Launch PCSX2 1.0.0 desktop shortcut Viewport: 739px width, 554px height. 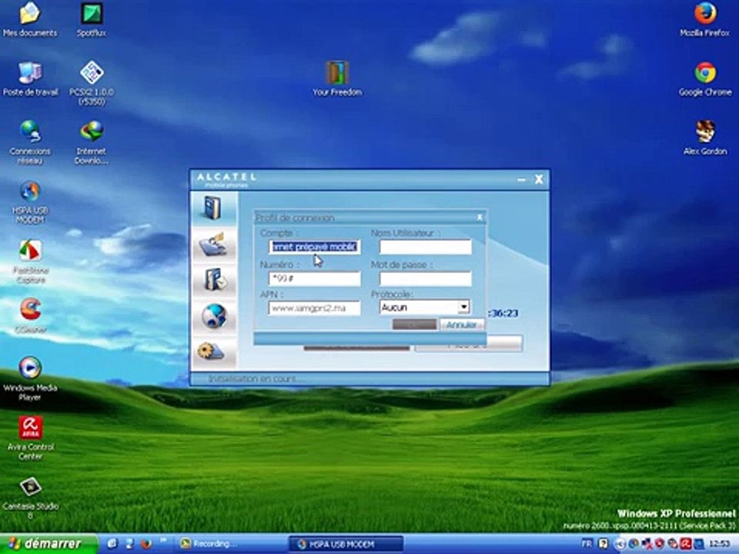tap(92, 83)
